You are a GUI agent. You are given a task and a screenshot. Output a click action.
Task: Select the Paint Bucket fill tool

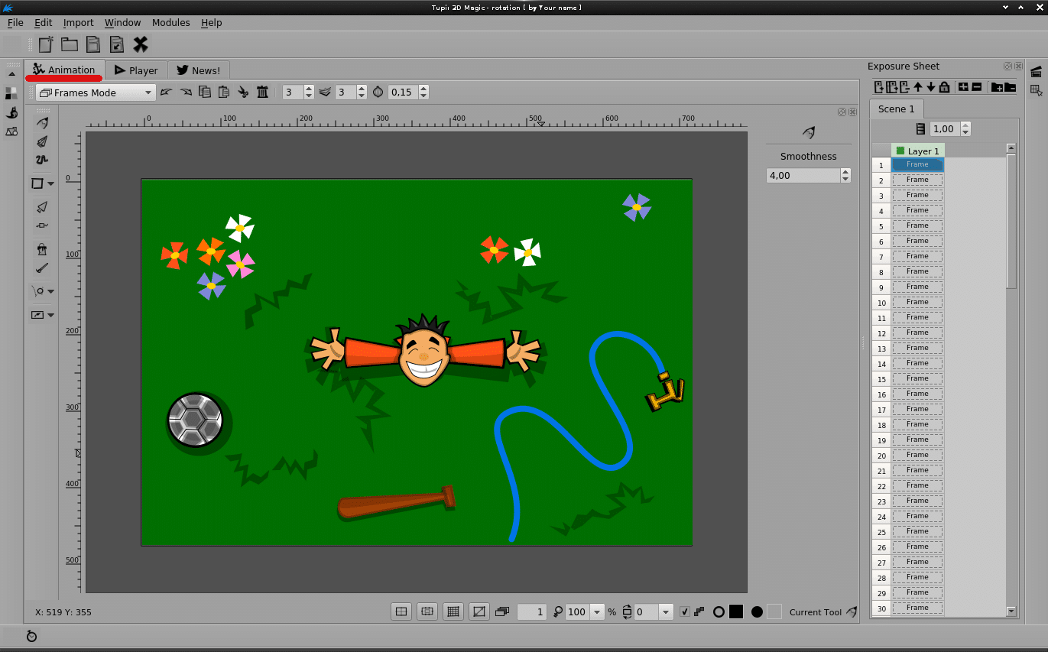click(x=42, y=249)
